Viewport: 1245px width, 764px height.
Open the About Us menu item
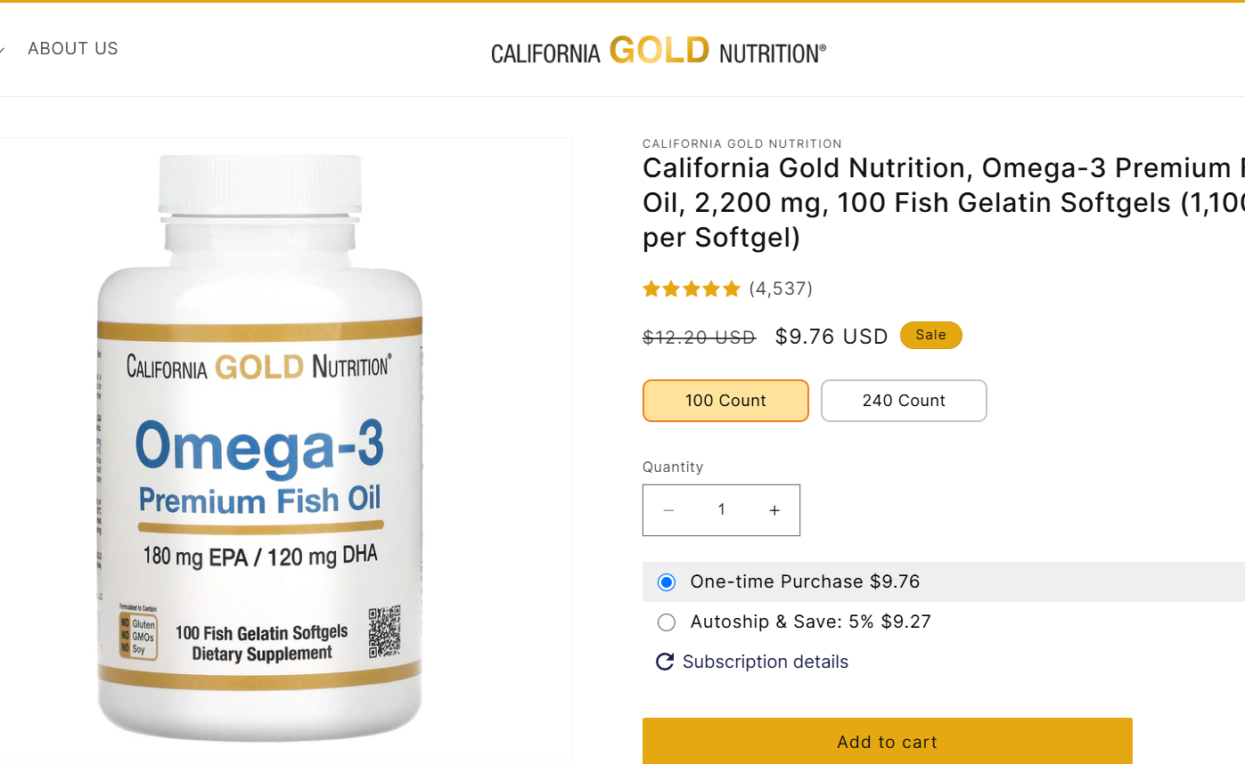click(x=73, y=49)
